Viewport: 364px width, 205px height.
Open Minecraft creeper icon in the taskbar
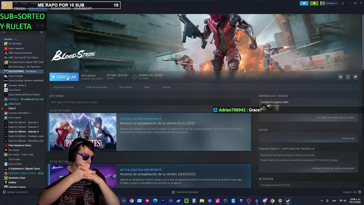(186, 201)
